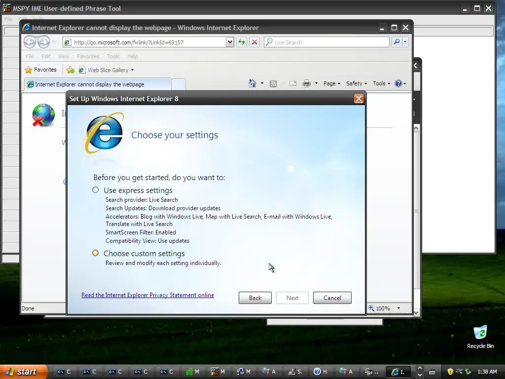This screenshot has height=379, width=505.
Task: Open the Safety command bar menu
Action: (356, 83)
